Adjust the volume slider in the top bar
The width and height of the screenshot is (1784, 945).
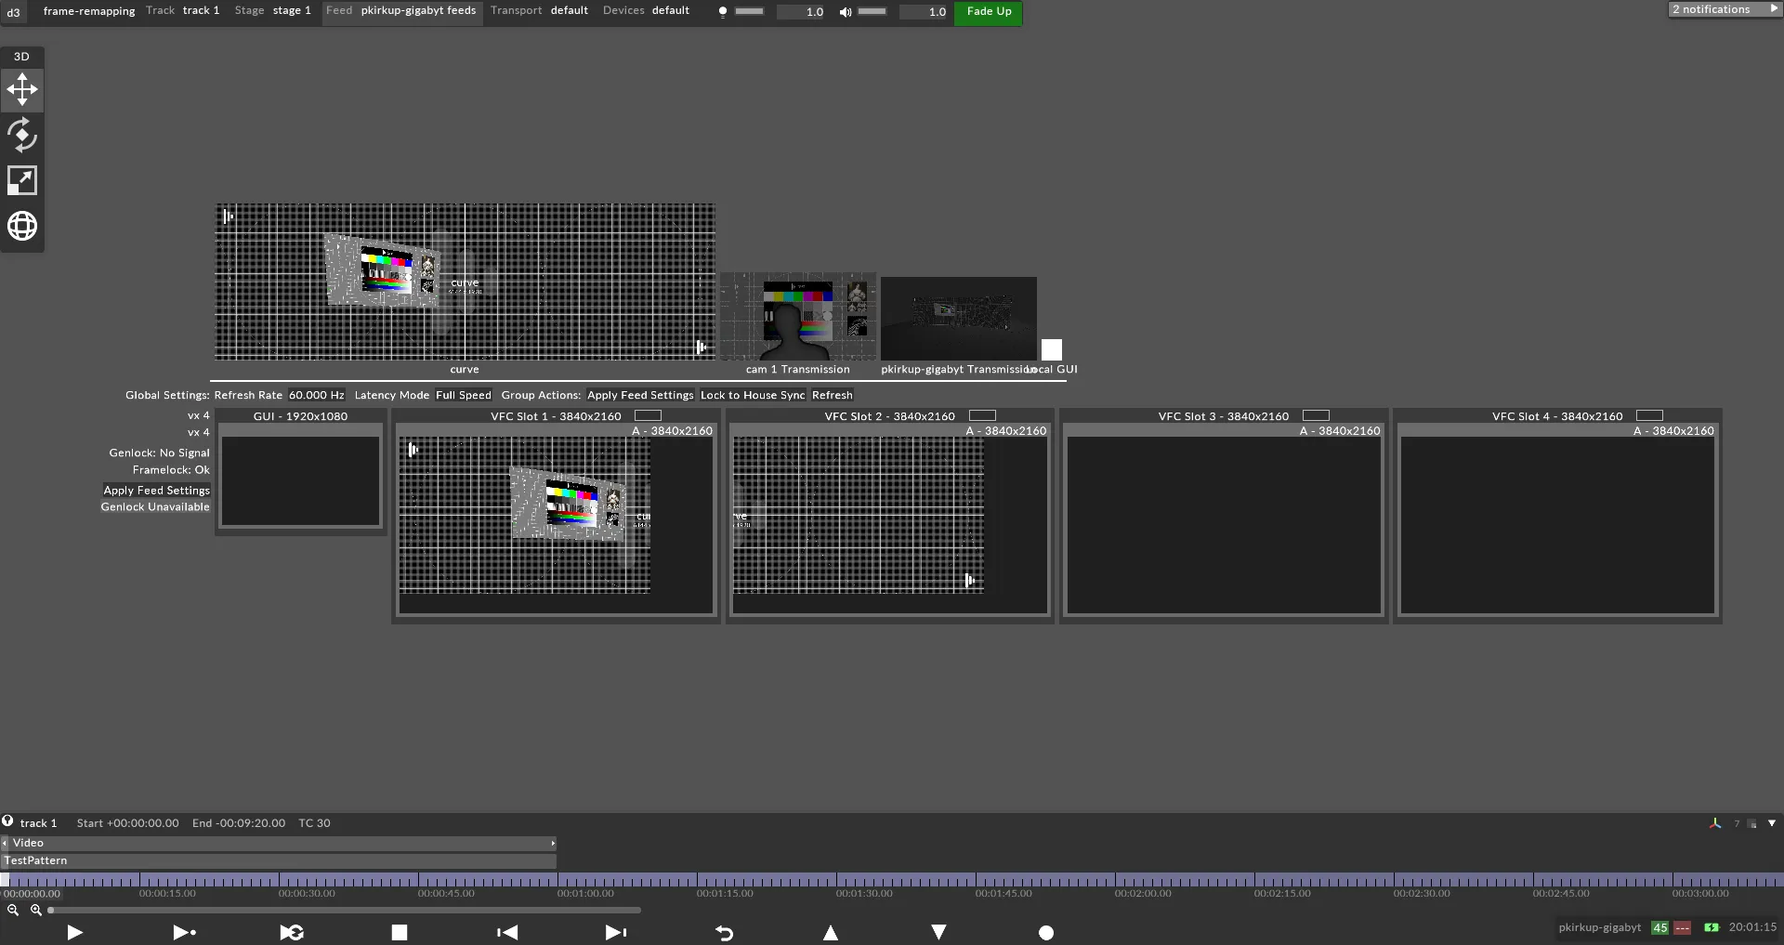tap(871, 11)
